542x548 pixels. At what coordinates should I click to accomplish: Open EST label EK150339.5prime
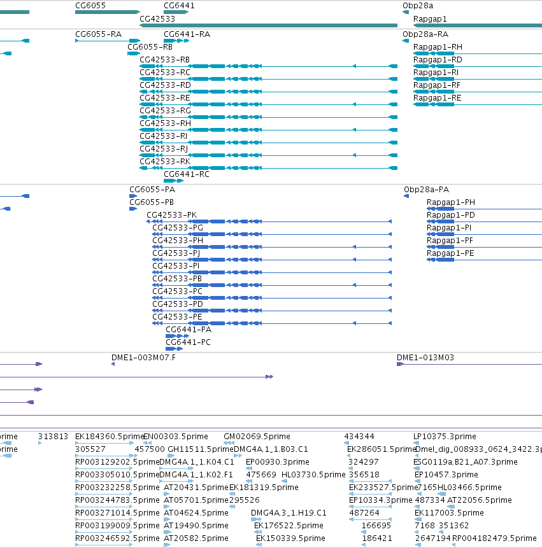[x=290, y=538]
